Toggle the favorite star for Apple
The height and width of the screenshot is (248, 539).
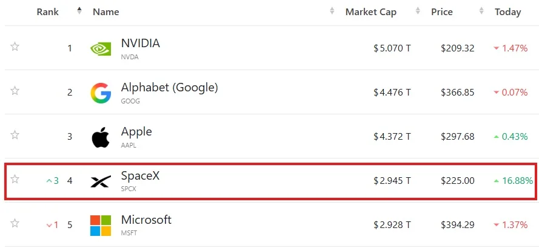(x=15, y=135)
